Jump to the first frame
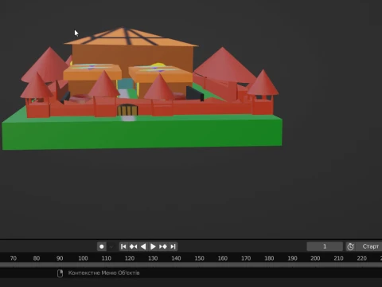Image resolution: width=382 pixels, height=287 pixels. [123, 246]
